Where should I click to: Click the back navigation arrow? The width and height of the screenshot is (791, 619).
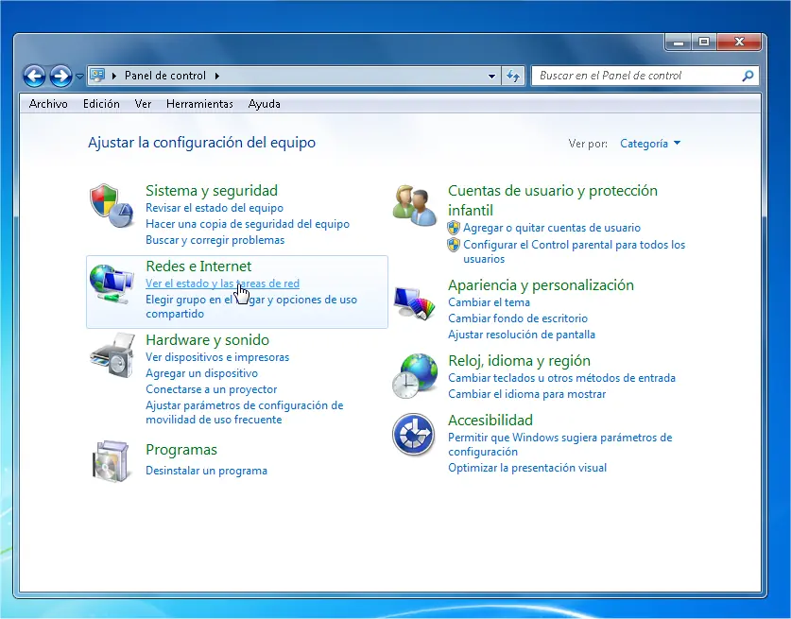click(34, 76)
